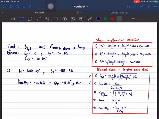
Task: Click the circular recording touch indicator
Action: (x=51, y=6)
